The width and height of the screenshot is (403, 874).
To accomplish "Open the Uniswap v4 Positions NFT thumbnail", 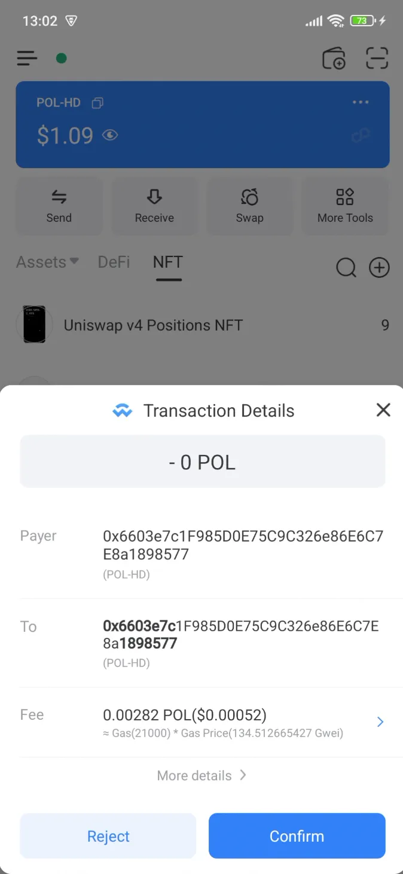I will 34,325.
